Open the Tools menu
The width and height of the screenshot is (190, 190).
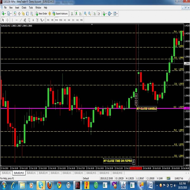click(x=31, y=8)
